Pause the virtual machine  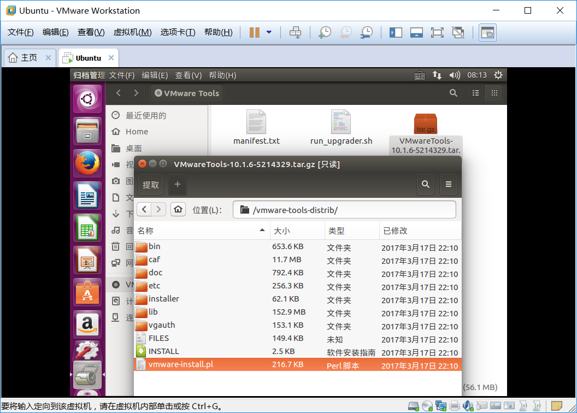(x=254, y=32)
